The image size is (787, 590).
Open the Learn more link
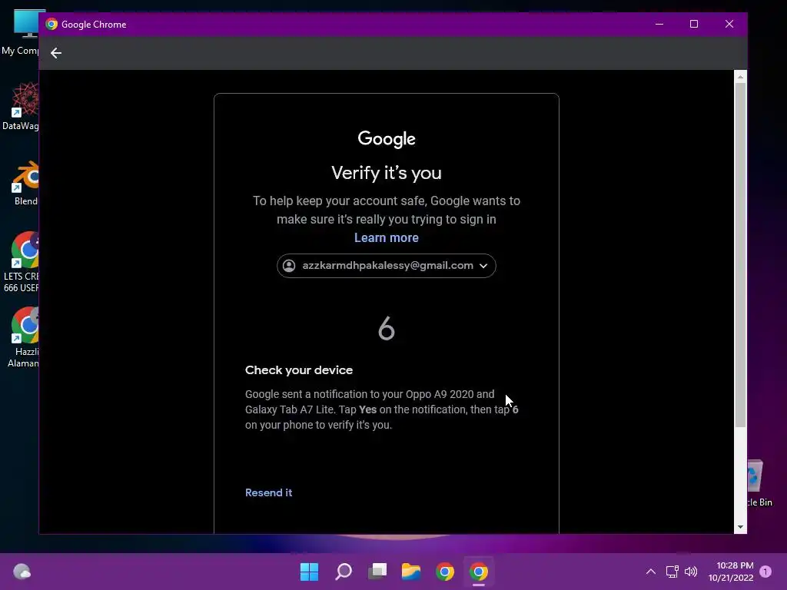click(386, 237)
